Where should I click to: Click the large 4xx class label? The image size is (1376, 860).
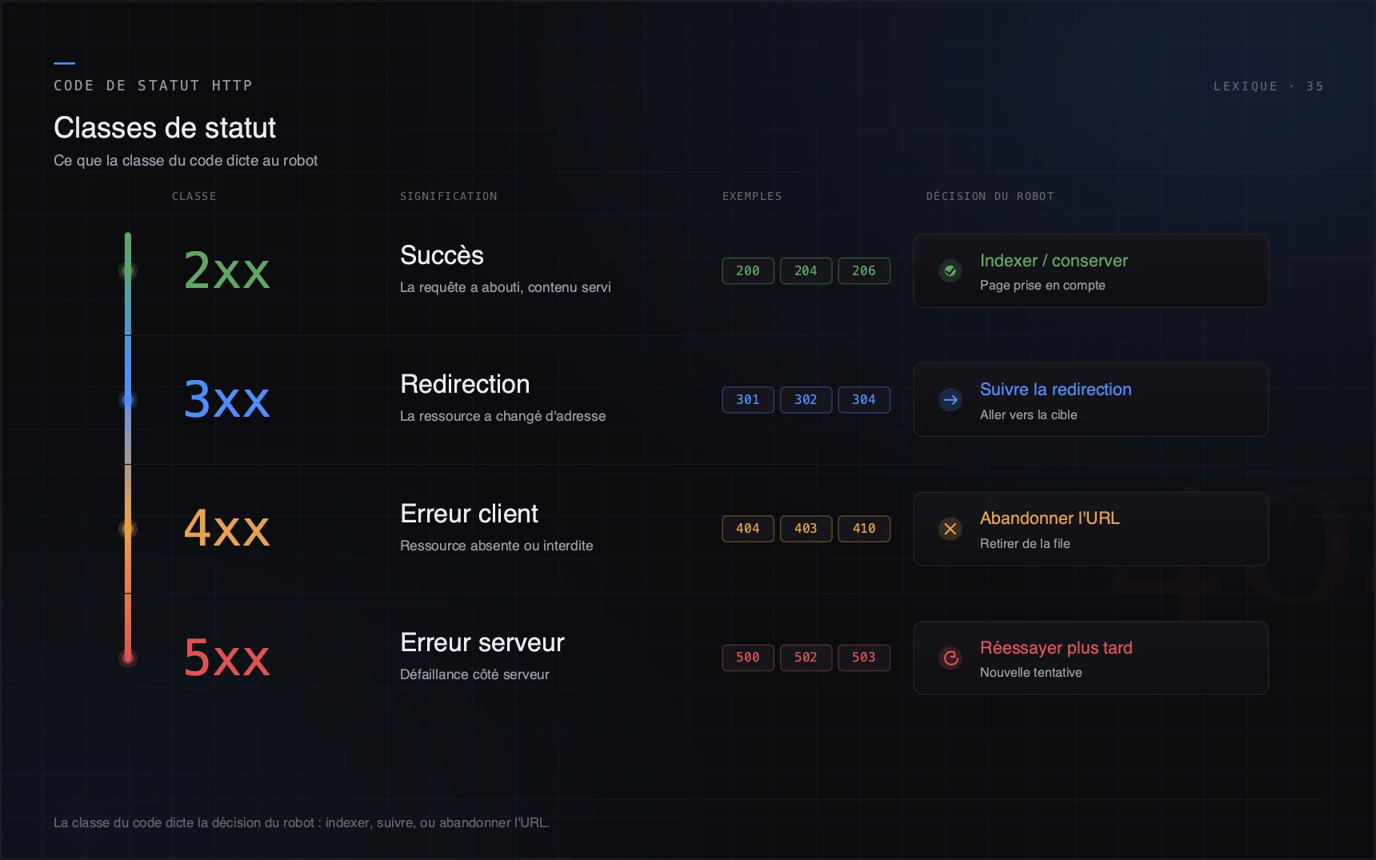coord(227,528)
